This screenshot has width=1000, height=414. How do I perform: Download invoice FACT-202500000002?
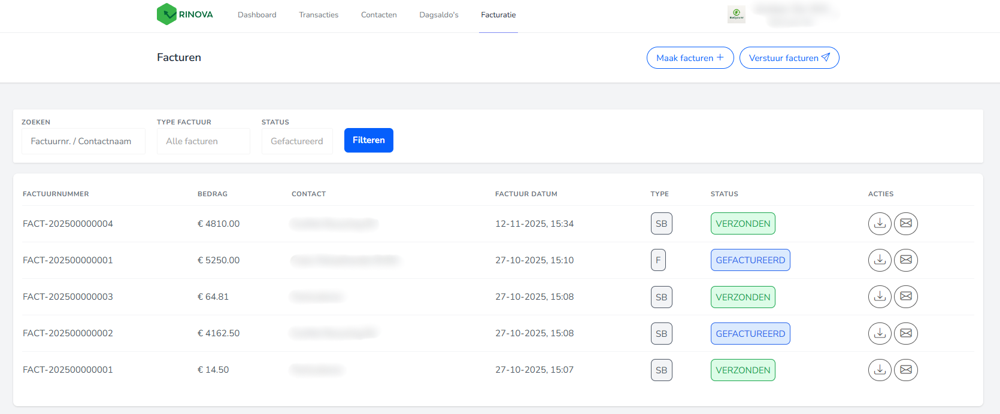tap(880, 333)
